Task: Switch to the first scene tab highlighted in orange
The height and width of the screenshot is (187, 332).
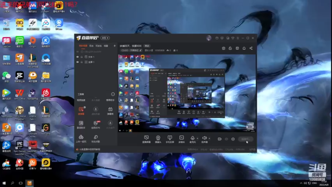Action: tap(83, 46)
